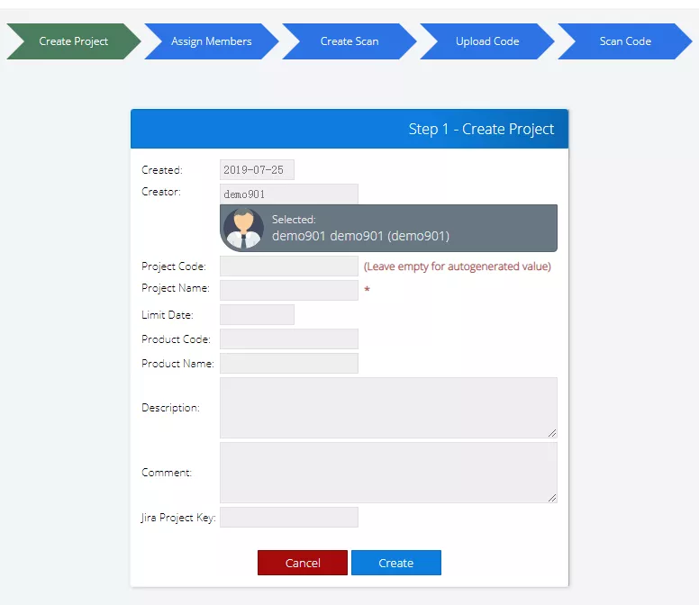Select the demo901 demo901 (demo901) user text
This screenshot has height=605, width=699.
click(x=360, y=236)
